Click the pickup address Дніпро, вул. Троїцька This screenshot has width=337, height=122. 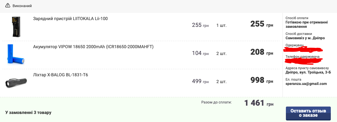point(308,73)
